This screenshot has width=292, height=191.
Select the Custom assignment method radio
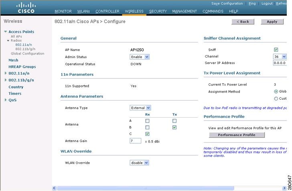276,99
